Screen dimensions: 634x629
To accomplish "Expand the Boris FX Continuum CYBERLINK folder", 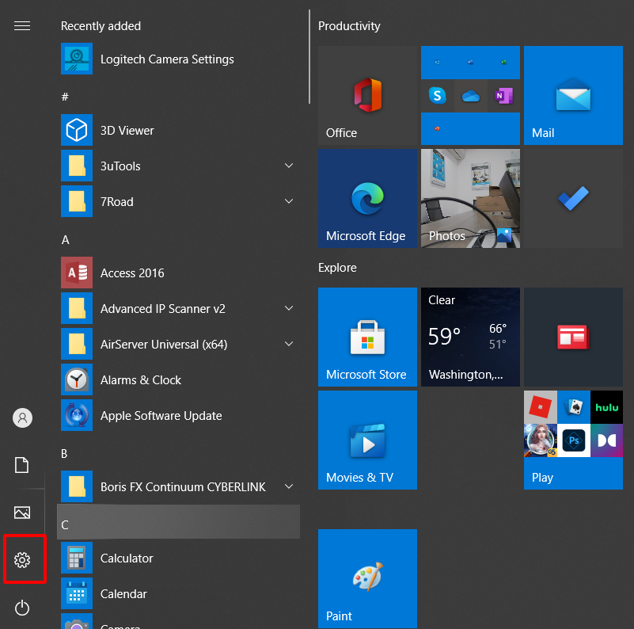I will (x=289, y=486).
